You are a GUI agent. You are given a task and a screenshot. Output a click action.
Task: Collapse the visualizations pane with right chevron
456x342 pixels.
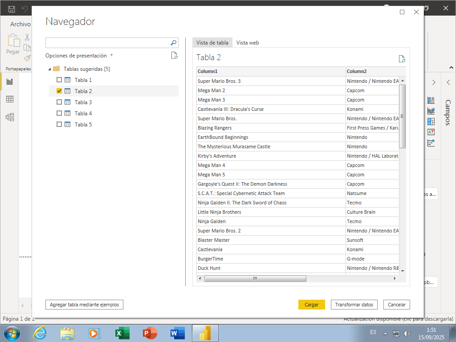pos(434,82)
